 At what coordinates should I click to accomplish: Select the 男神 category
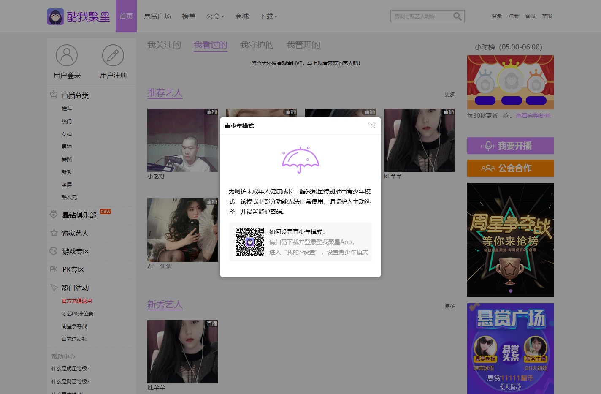67,147
